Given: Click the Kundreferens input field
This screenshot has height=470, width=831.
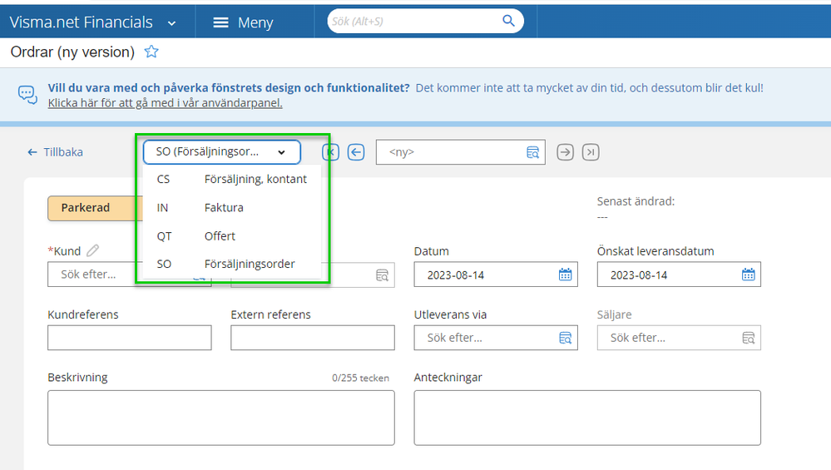Looking at the screenshot, I should [x=129, y=338].
